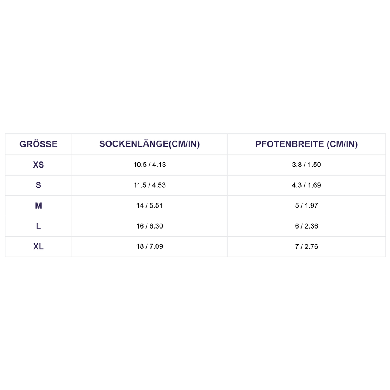Select the 5 / 1.97 cell

coord(307,206)
